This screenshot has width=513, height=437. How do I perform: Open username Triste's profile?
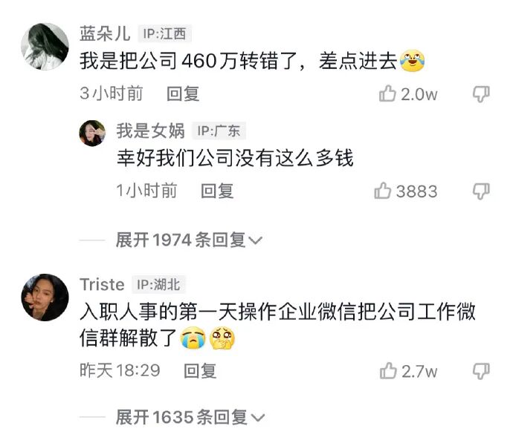coord(102,284)
